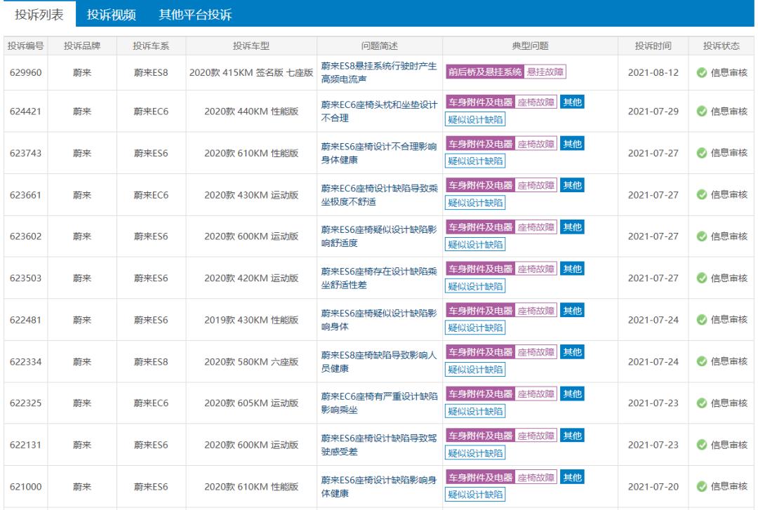Screen dimensions: 758x510
Task: Select model text 2020款 605KM 运动版
Action: 251,403
